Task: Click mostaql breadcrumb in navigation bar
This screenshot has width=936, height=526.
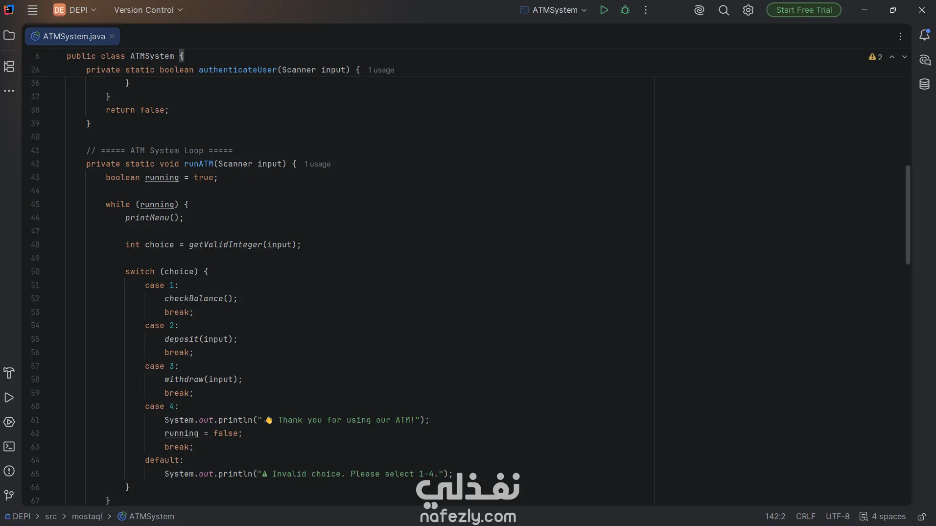Action: pyautogui.click(x=87, y=517)
